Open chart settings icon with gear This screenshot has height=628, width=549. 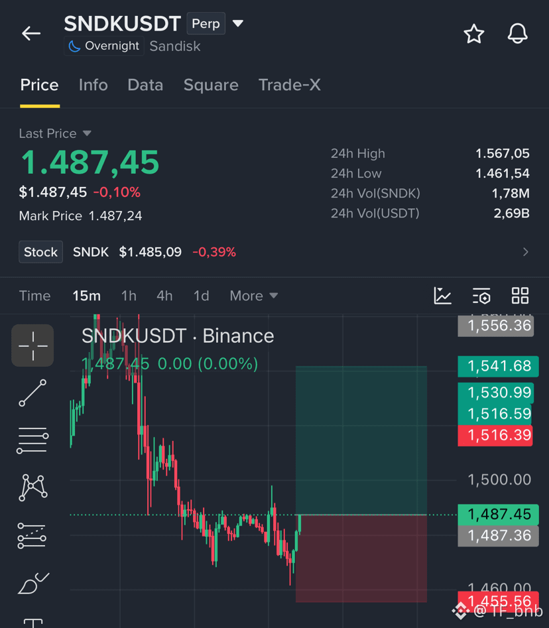481,296
